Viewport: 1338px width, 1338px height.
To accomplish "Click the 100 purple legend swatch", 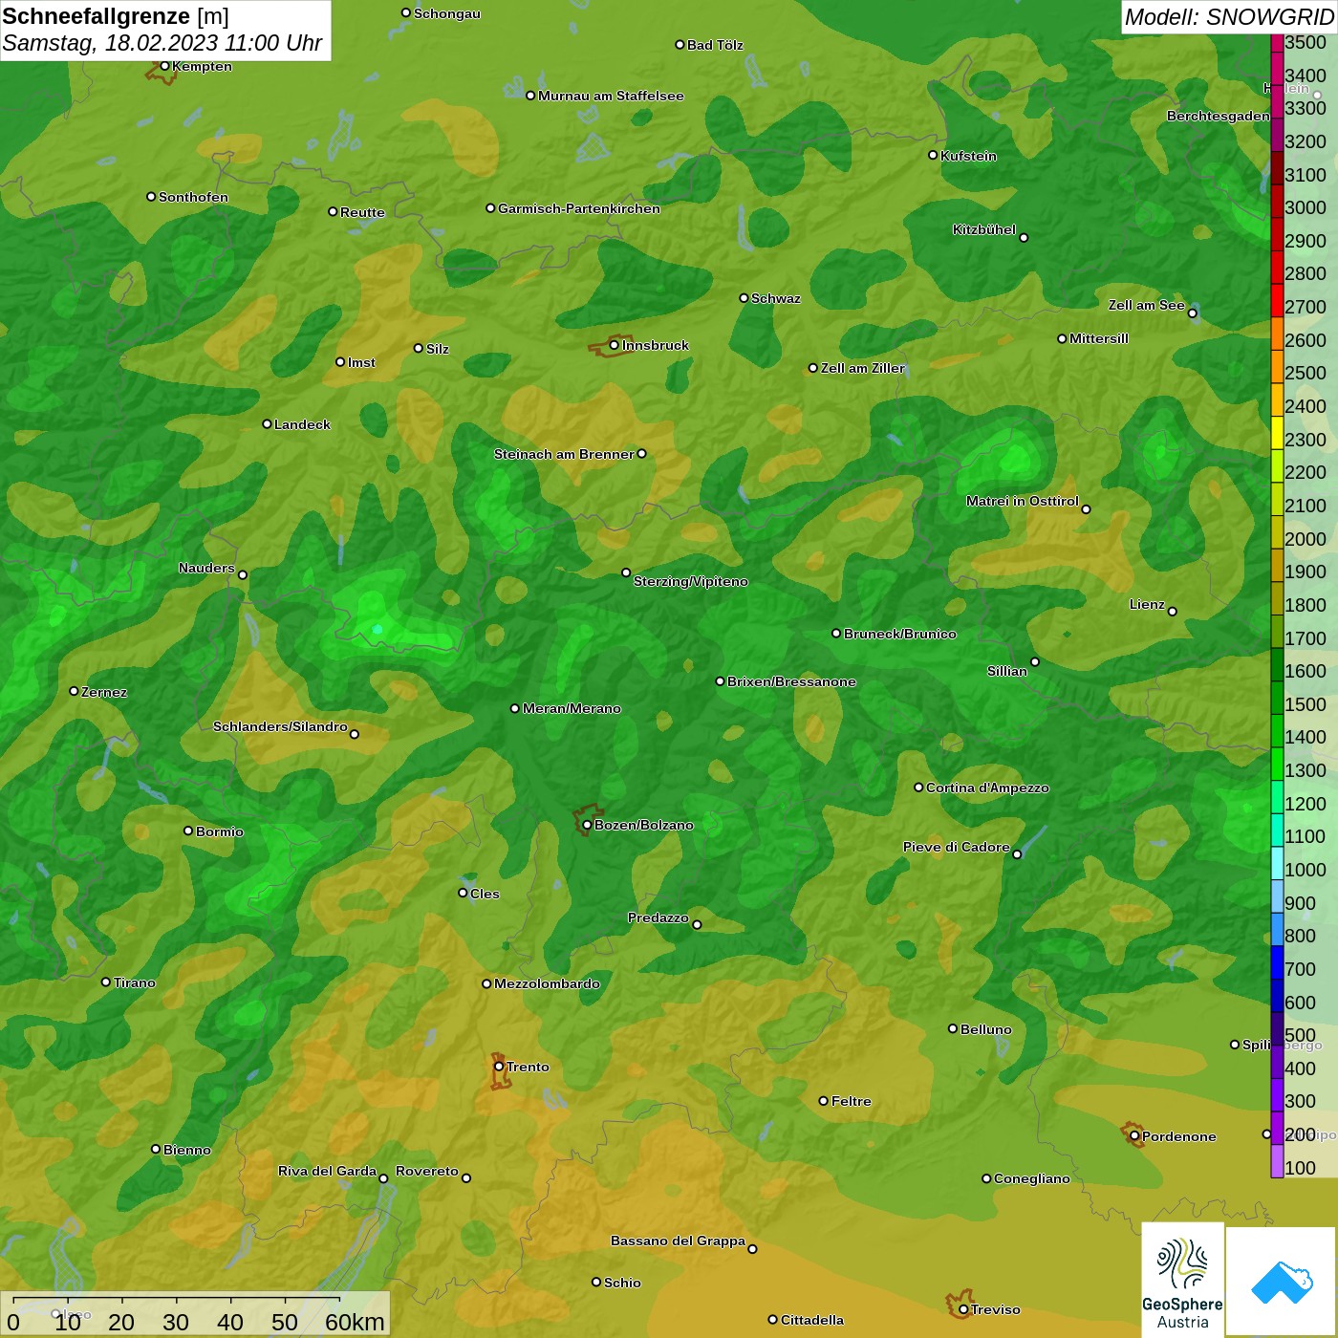I will tap(1277, 1161).
